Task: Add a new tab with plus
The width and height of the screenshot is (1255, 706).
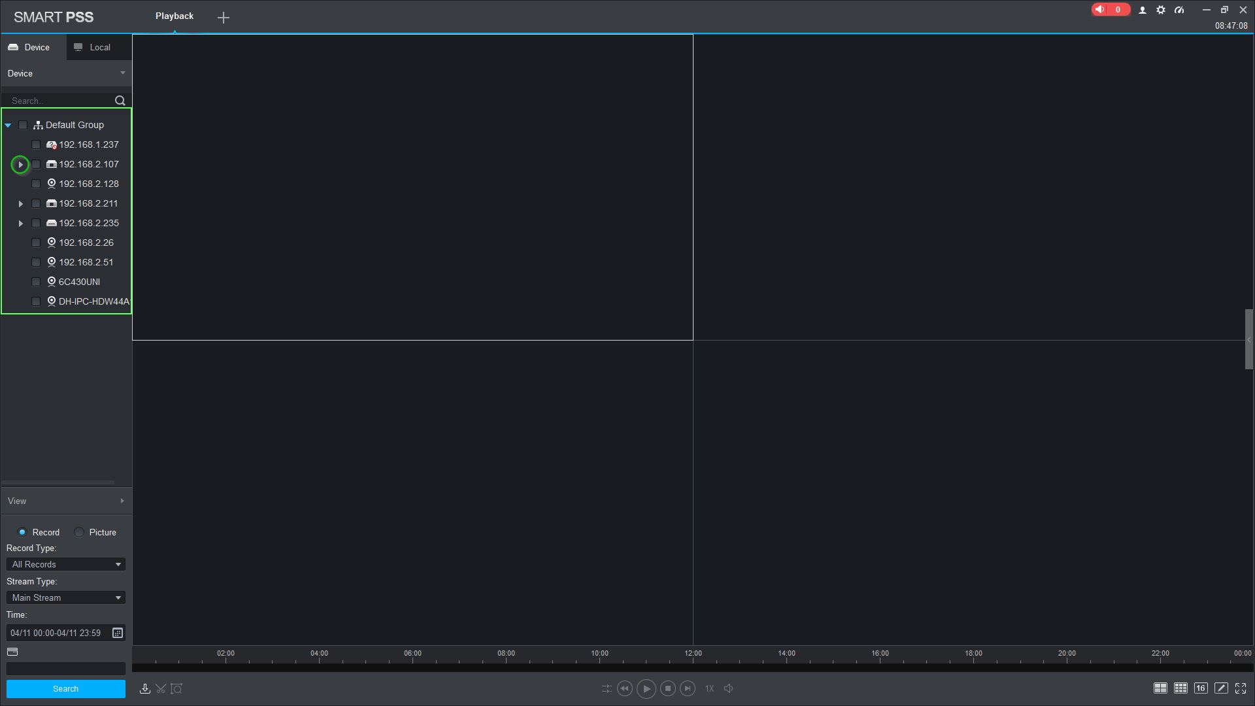Action: click(x=224, y=18)
